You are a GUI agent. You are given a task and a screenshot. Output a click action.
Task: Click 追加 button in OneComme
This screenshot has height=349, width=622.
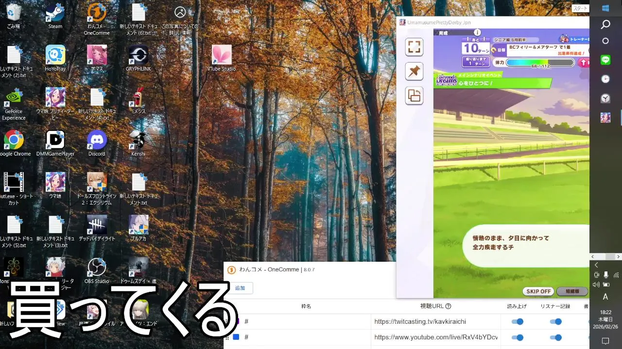pyautogui.click(x=240, y=288)
